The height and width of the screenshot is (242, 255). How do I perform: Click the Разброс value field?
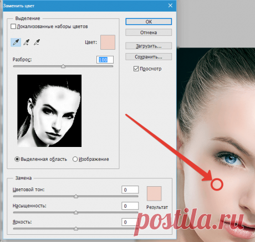(105, 60)
